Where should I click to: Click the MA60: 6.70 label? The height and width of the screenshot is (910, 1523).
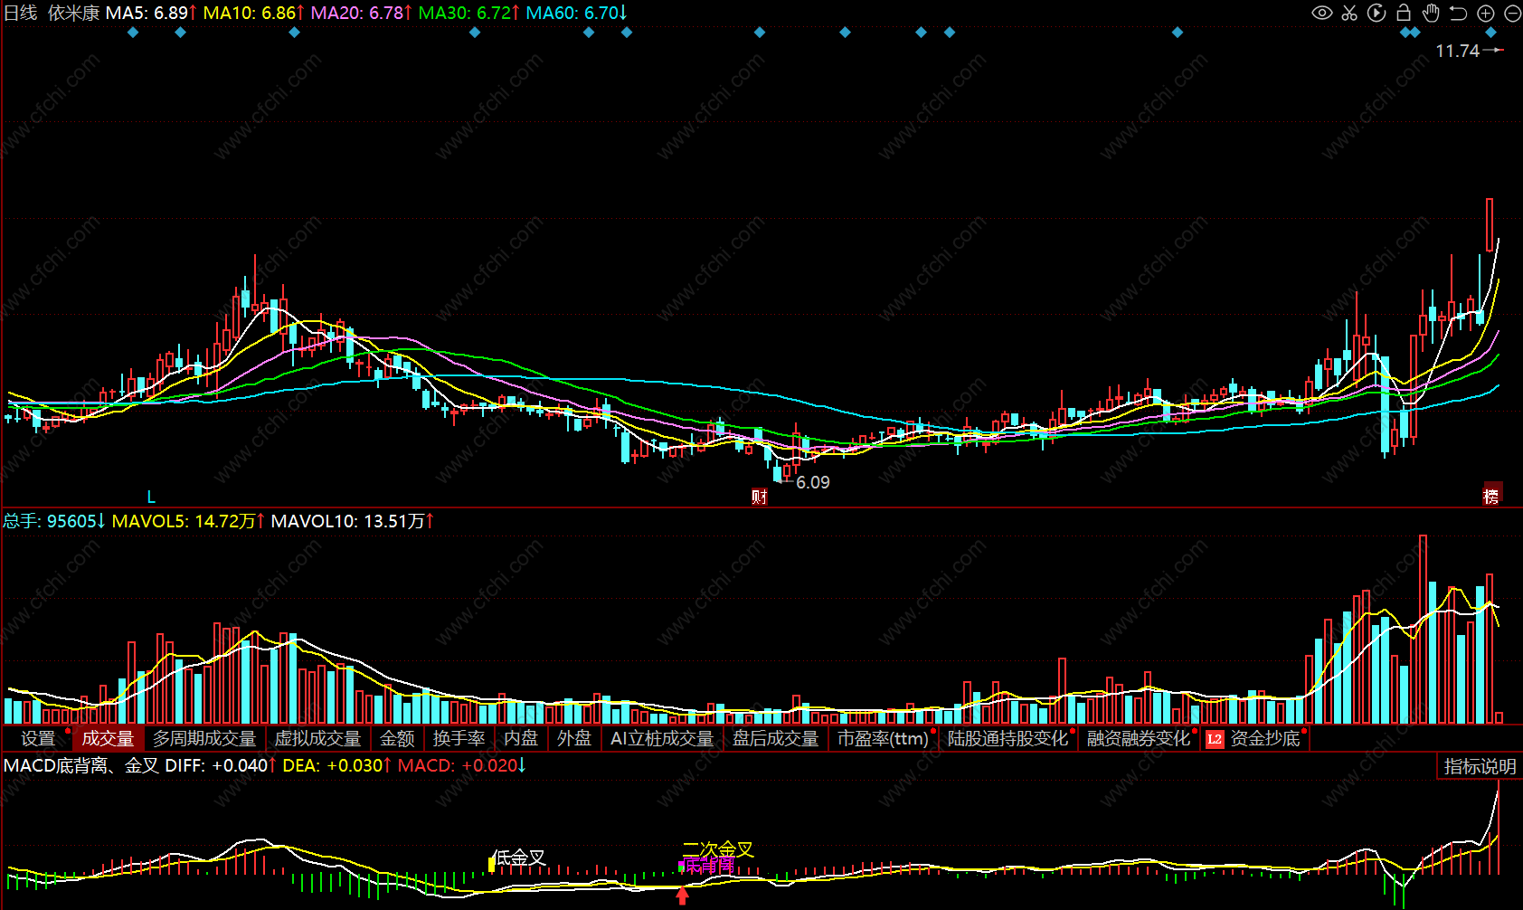pyautogui.click(x=577, y=13)
